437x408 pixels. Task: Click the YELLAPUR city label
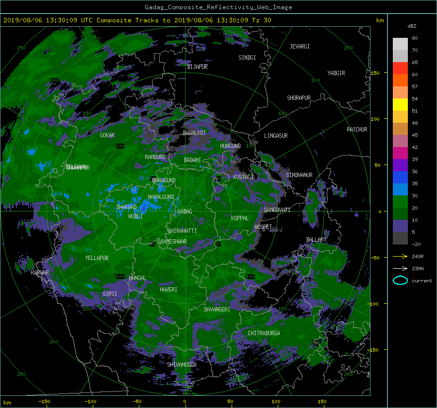[97, 258]
